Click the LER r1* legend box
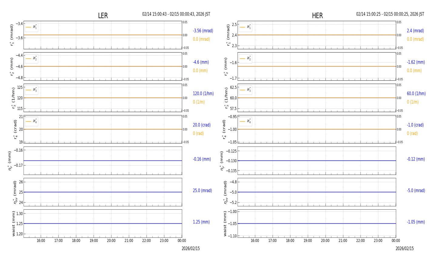This screenshot has width=428, height=261. coord(32,27)
